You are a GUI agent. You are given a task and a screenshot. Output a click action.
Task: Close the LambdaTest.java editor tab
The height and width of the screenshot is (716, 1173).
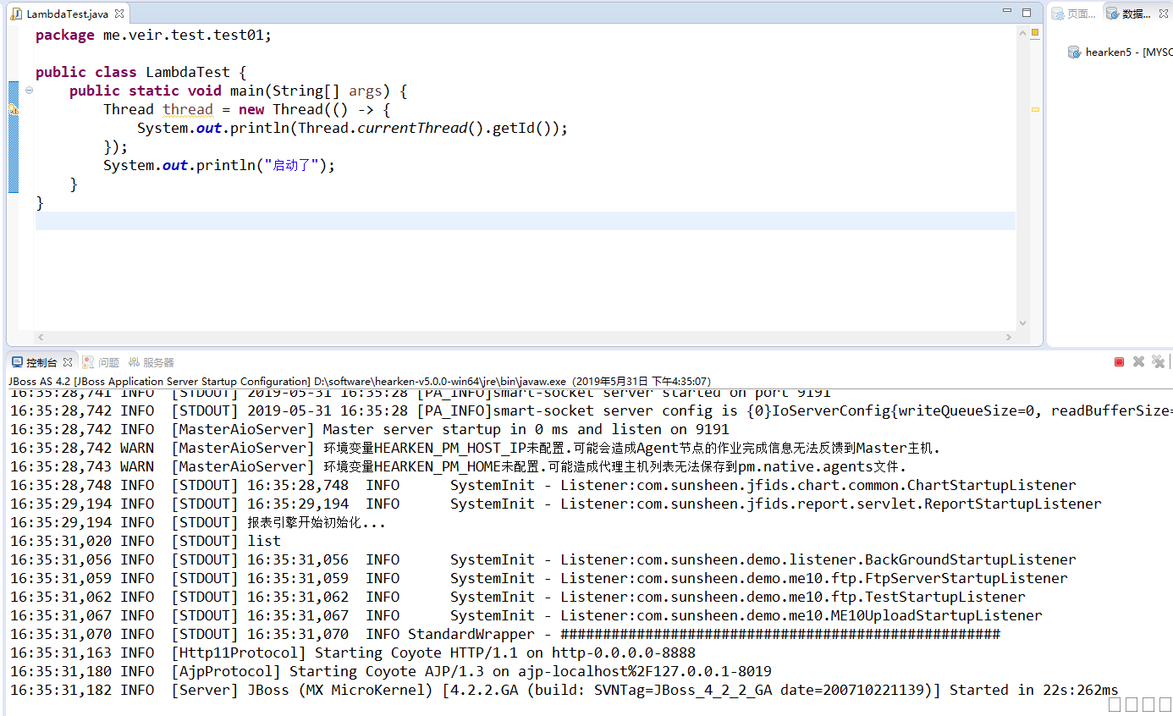click(x=119, y=14)
